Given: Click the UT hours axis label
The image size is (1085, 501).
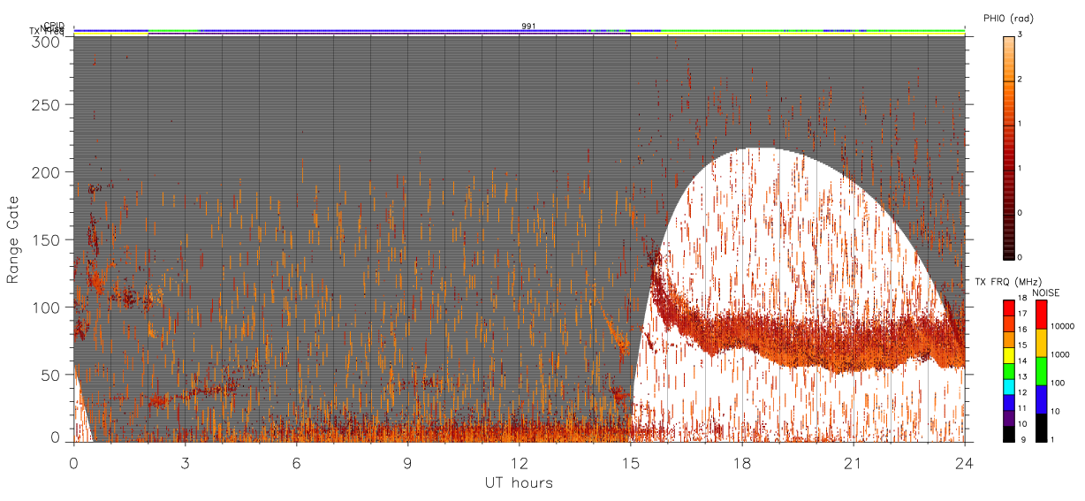Looking at the screenshot, I should pyautogui.click(x=519, y=482).
